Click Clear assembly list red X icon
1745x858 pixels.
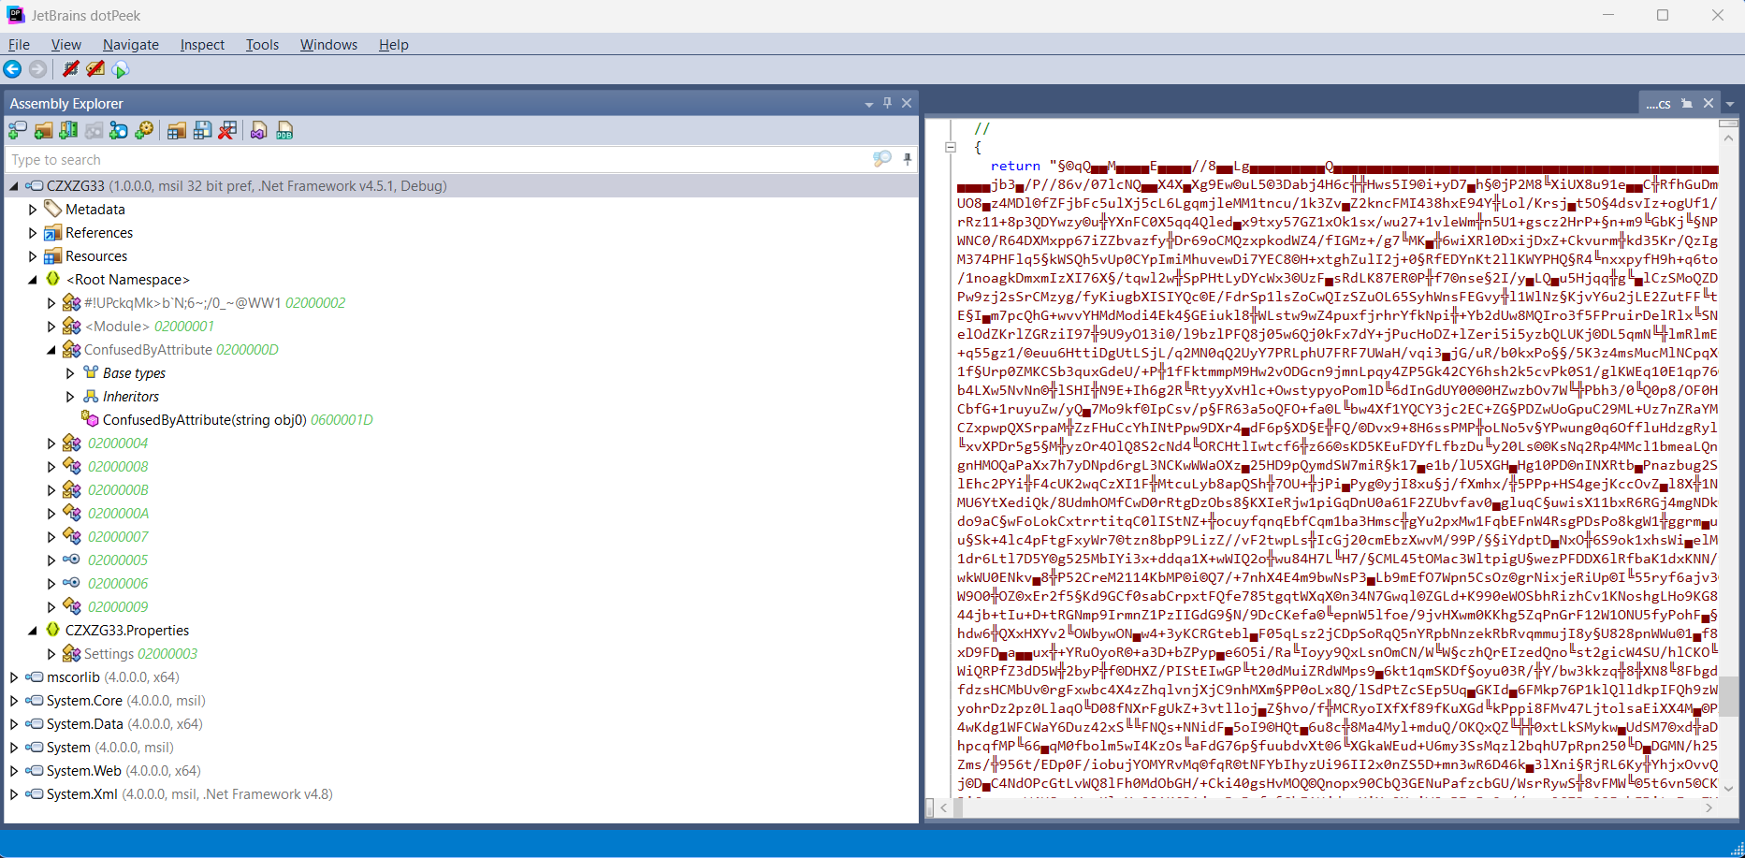[x=227, y=131]
